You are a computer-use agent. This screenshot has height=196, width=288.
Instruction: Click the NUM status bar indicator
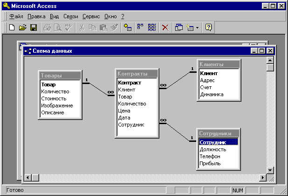point(238,190)
